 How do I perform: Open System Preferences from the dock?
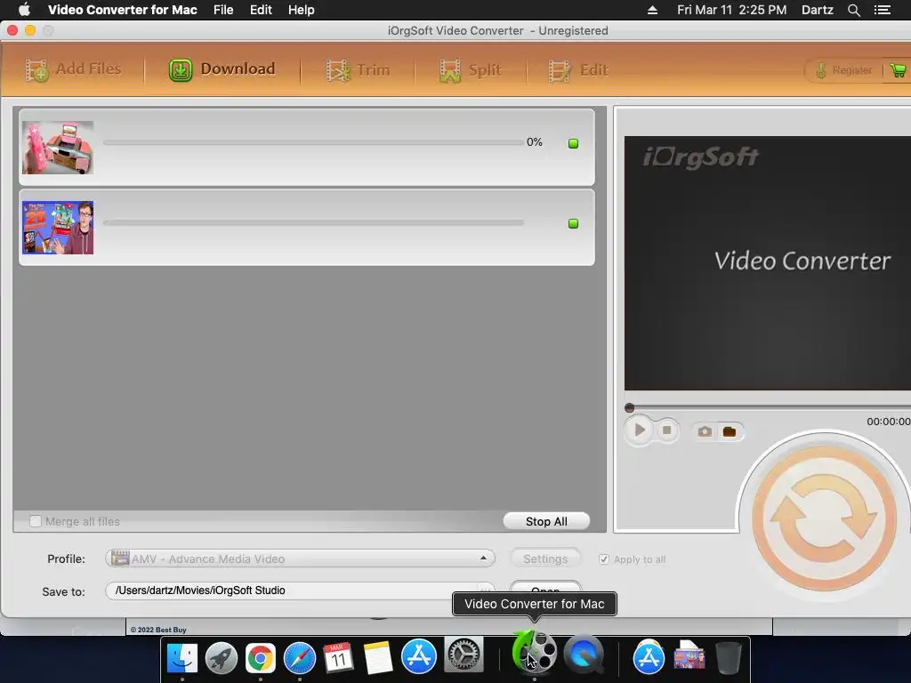point(463,655)
